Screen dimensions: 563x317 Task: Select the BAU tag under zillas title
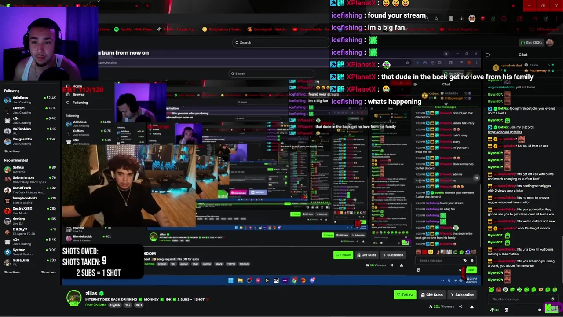click(x=139, y=305)
